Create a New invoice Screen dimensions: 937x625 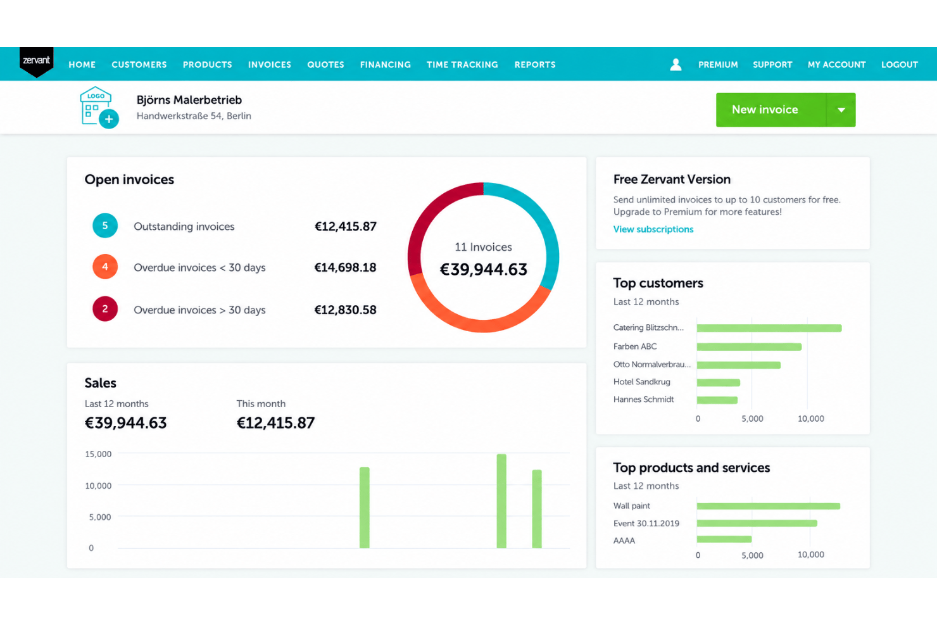(x=771, y=110)
